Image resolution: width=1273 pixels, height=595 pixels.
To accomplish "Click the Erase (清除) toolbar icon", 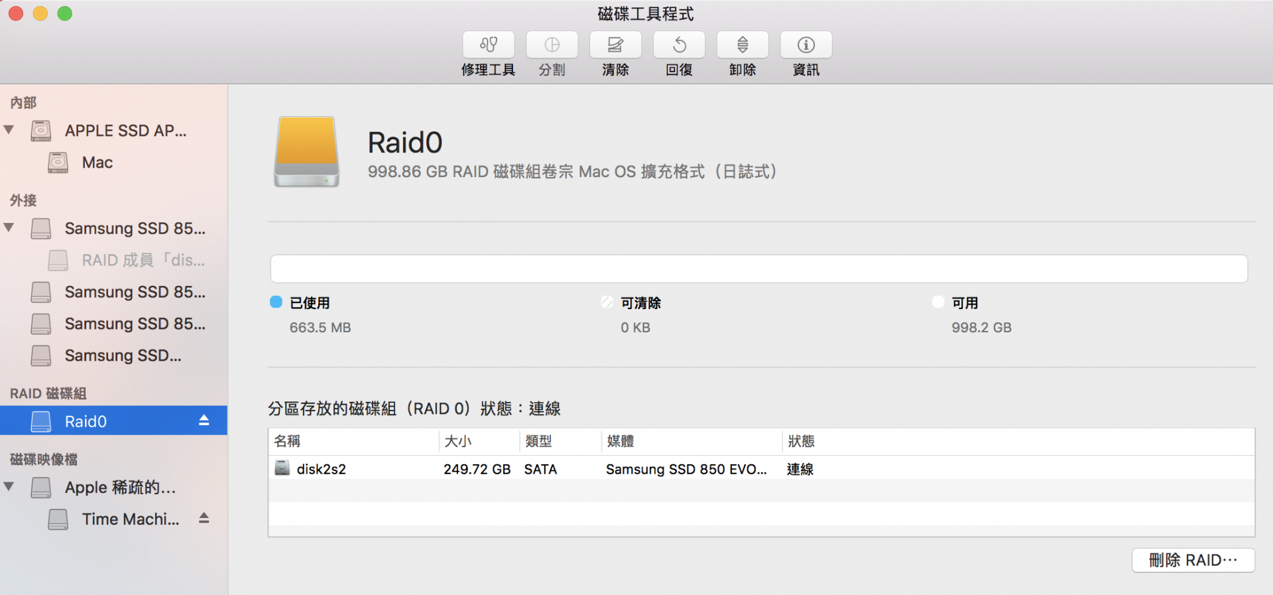I will pos(615,45).
